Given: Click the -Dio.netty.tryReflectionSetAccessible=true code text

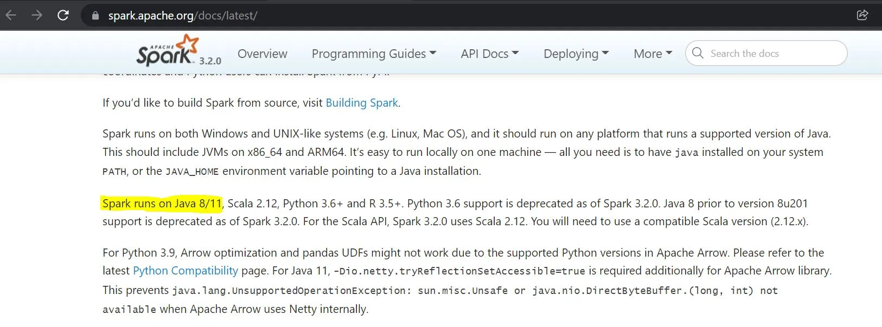Looking at the screenshot, I should tap(459, 271).
